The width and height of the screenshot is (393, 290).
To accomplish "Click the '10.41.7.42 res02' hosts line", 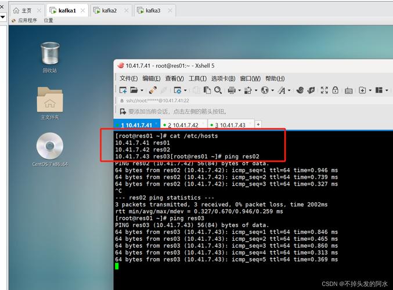I will tap(142, 150).
